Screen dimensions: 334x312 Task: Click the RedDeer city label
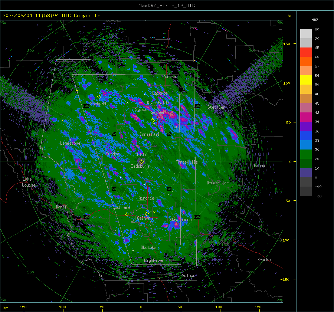(157, 112)
